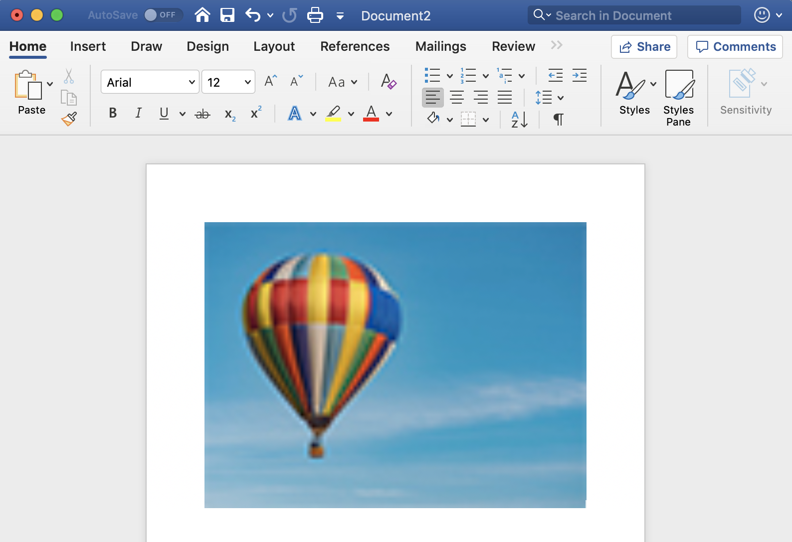Open the Arial font name dropdown
The width and height of the screenshot is (792, 542).
point(192,82)
